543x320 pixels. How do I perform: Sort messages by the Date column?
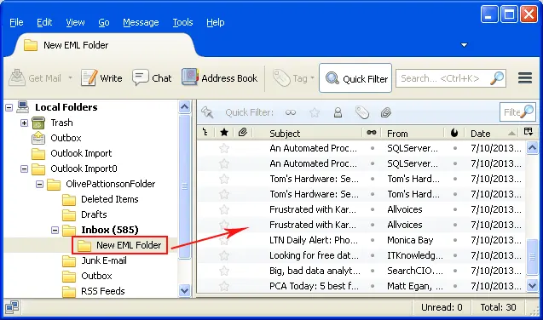492,133
